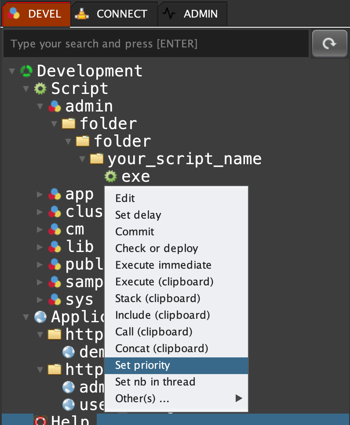Click the refresh arrow button beside search
Image resolution: width=350 pixels, height=425 pixels.
(329, 43)
